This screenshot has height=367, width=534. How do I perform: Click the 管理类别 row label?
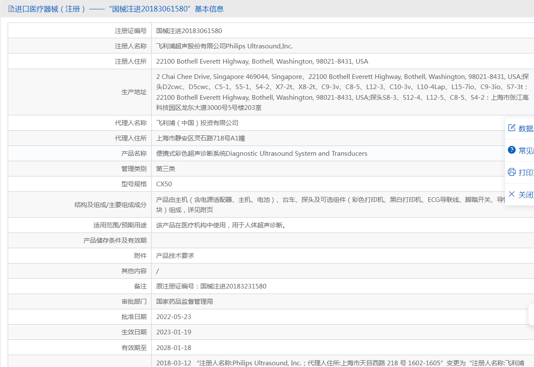[134, 169]
